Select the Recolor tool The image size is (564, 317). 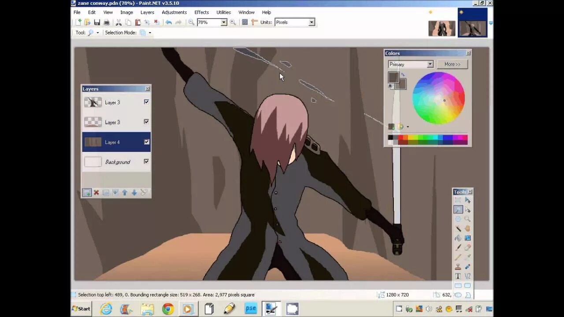point(468,267)
